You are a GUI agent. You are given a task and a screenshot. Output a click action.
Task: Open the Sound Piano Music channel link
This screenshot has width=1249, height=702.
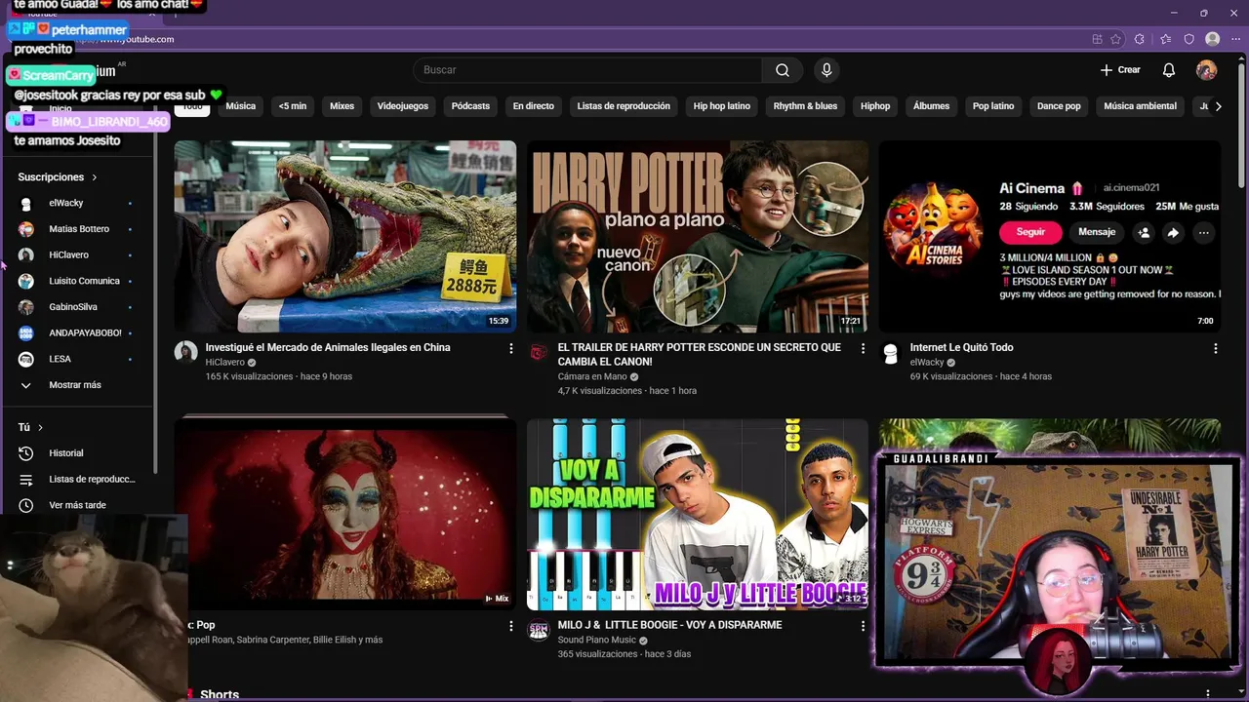point(596,640)
